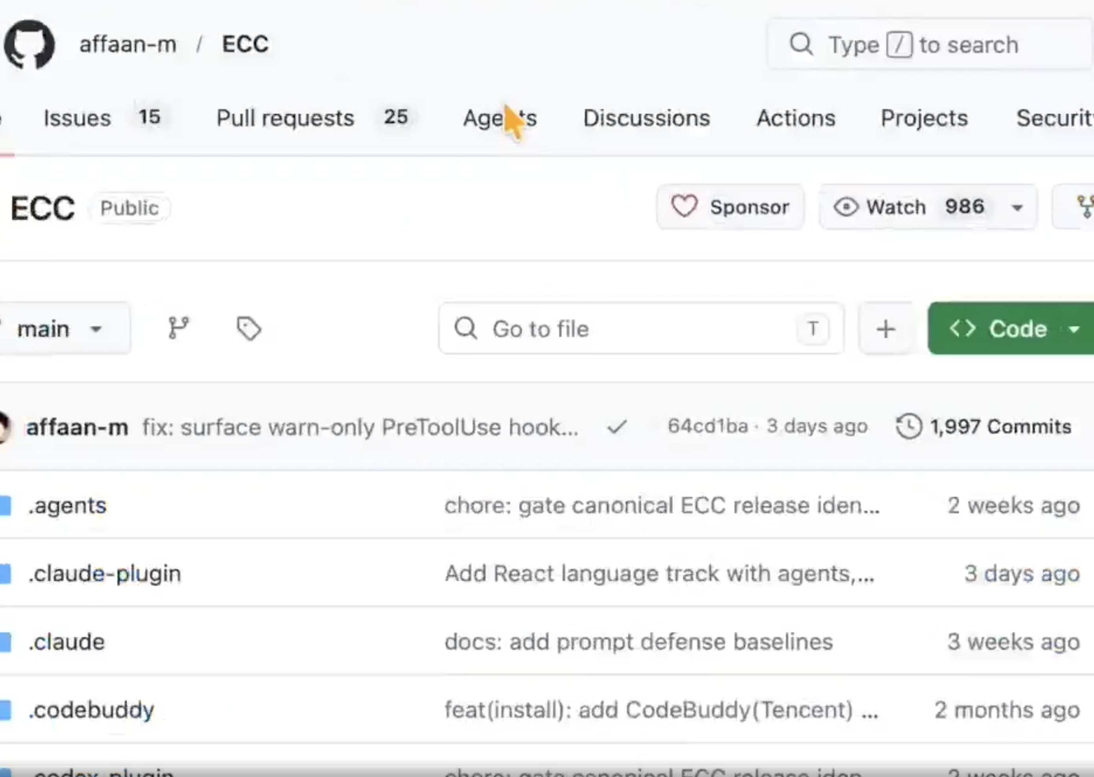1094x777 pixels.
Task: Click the Sponsor heart button
Action: 730,207
